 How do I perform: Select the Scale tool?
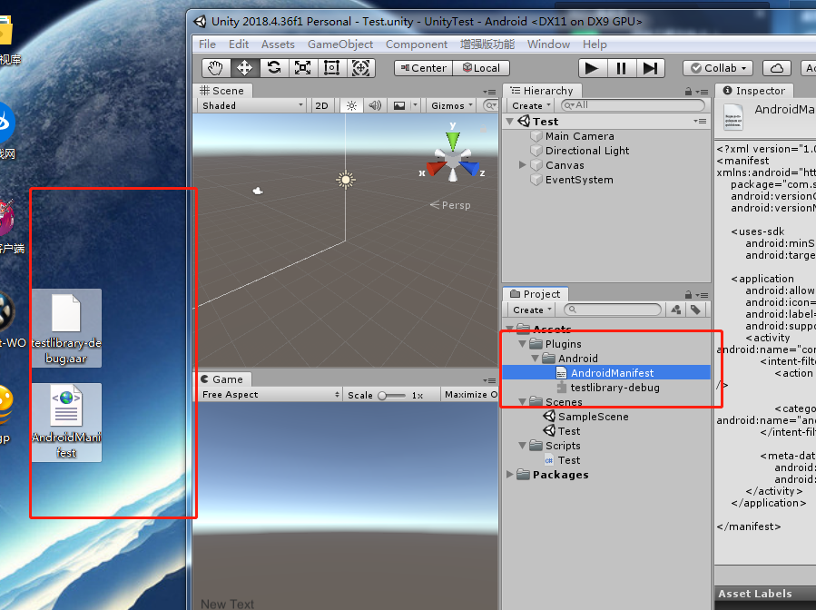pos(303,68)
